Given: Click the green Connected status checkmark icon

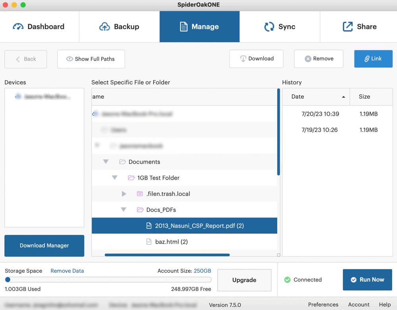Looking at the screenshot, I should tap(287, 279).
